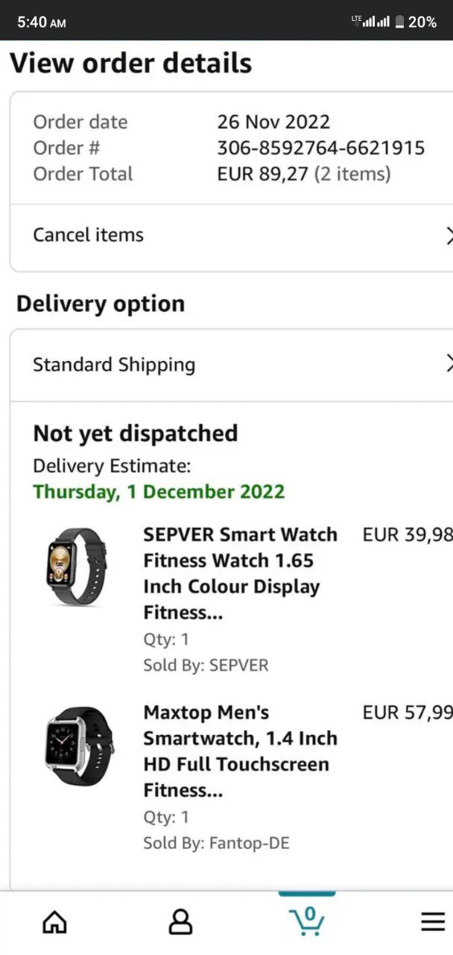Tap the status bar clock showing 5:40
The height and width of the screenshot is (955, 453).
[42, 22]
